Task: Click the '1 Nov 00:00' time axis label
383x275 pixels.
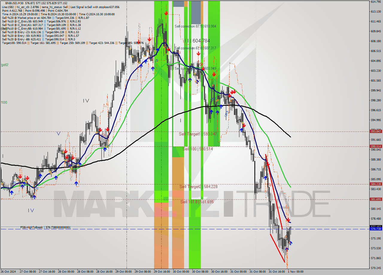Action: point(295,272)
